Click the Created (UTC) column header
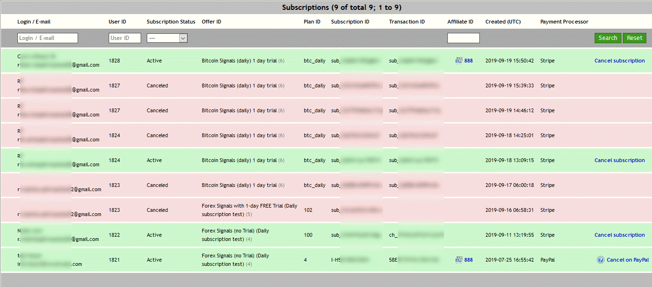 click(503, 22)
